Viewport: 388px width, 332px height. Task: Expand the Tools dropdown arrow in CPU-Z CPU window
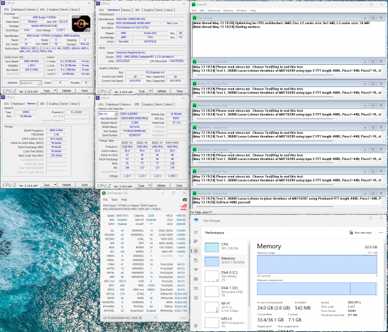pyautogui.click(x=55, y=91)
